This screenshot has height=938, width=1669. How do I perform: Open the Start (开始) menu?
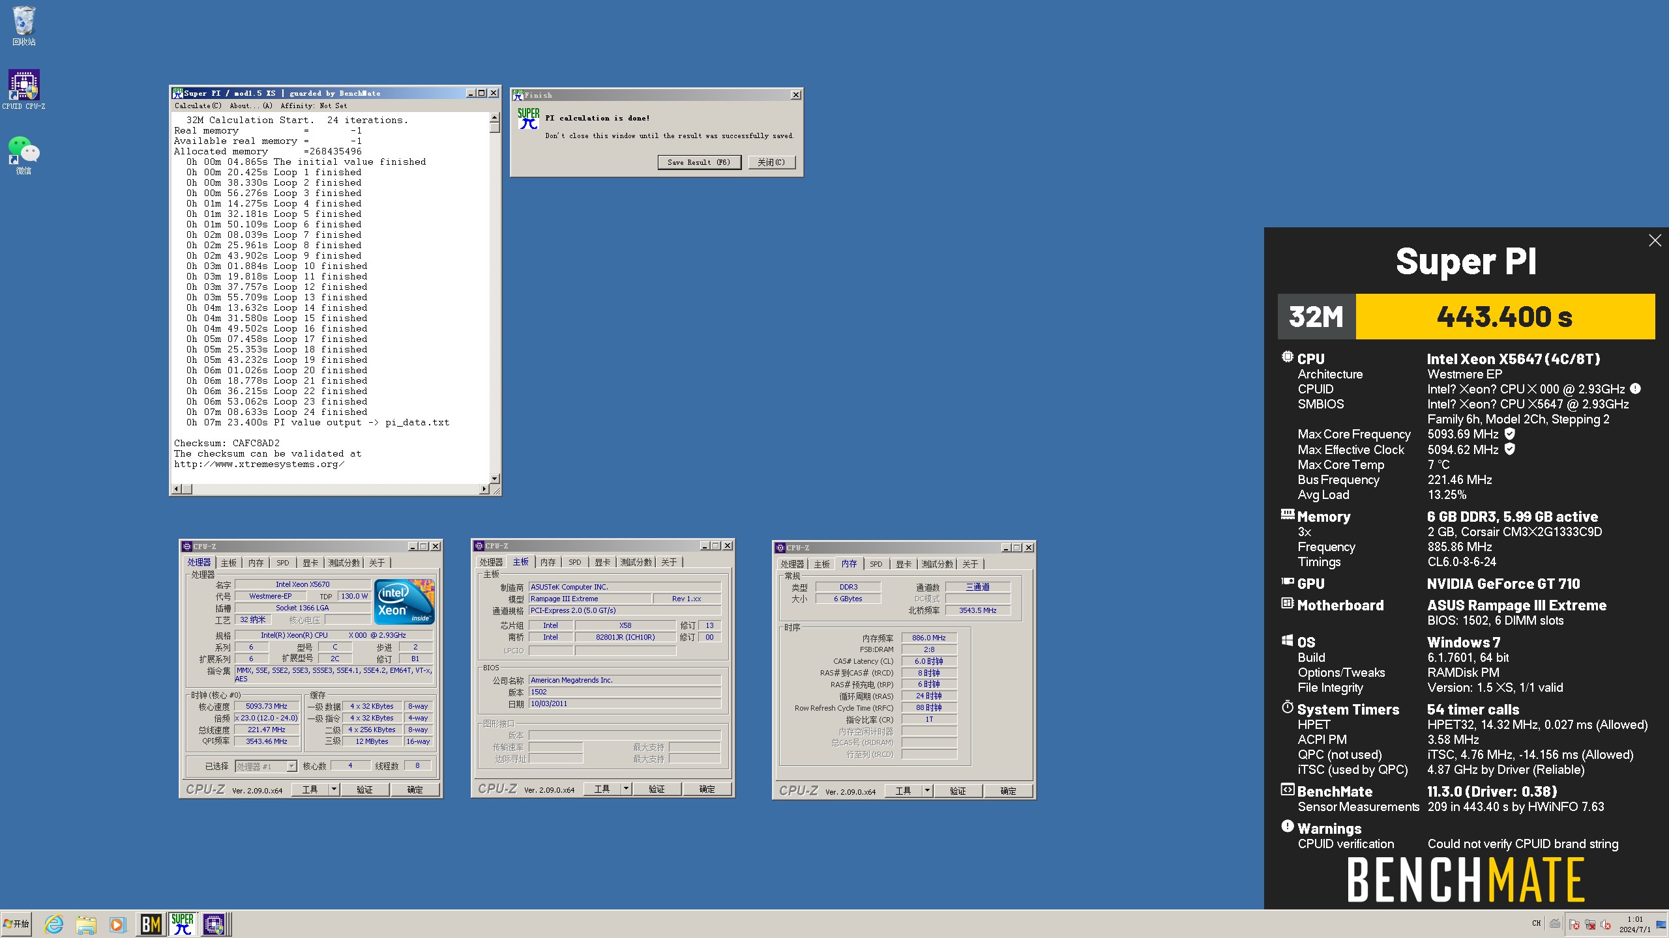pos(16,924)
